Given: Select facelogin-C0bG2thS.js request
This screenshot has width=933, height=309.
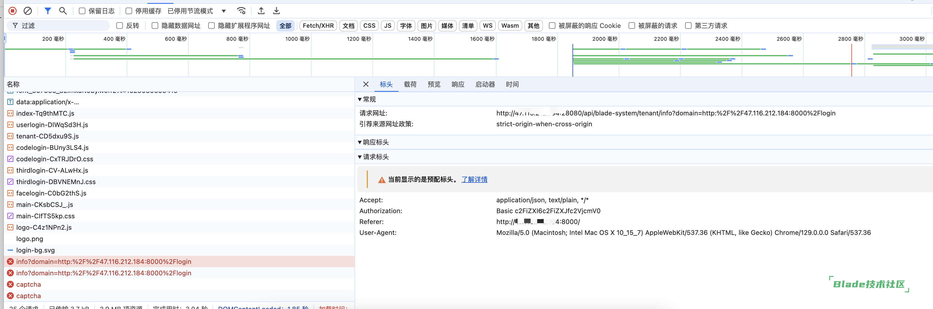Looking at the screenshot, I should pos(179,193).
